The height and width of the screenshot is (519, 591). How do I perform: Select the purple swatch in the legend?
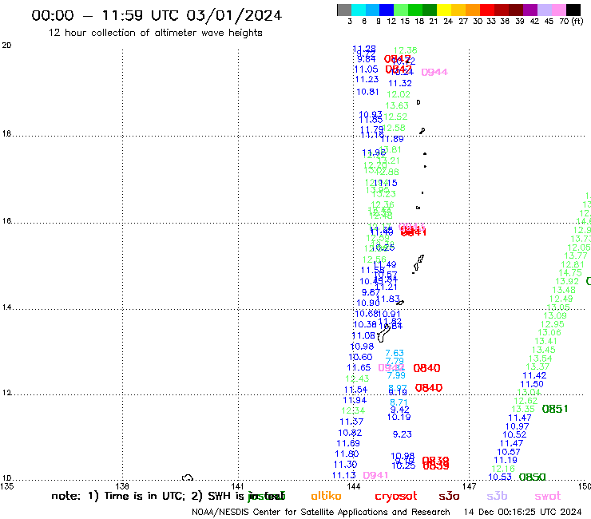coord(530,10)
